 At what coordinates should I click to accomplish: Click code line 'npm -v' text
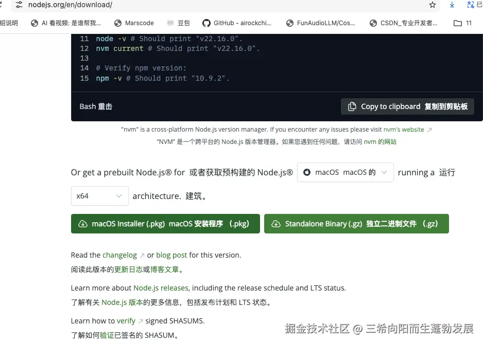coord(109,79)
